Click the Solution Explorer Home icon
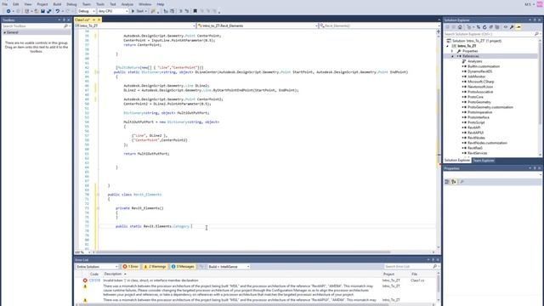The image size is (544, 306). tap(460, 27)
